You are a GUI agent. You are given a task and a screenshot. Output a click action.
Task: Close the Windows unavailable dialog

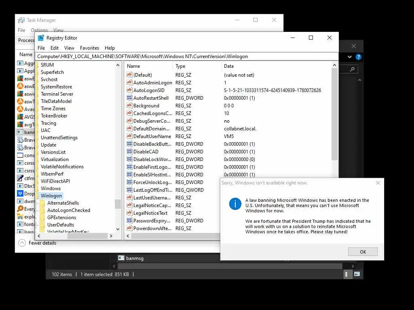point(378,183)
